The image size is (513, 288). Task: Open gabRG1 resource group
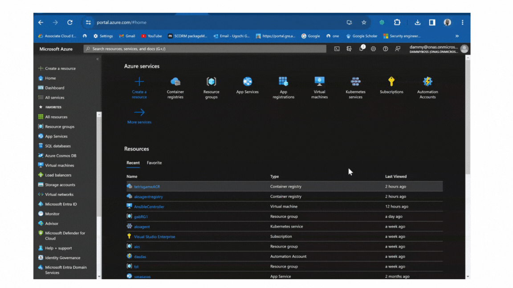141,216
